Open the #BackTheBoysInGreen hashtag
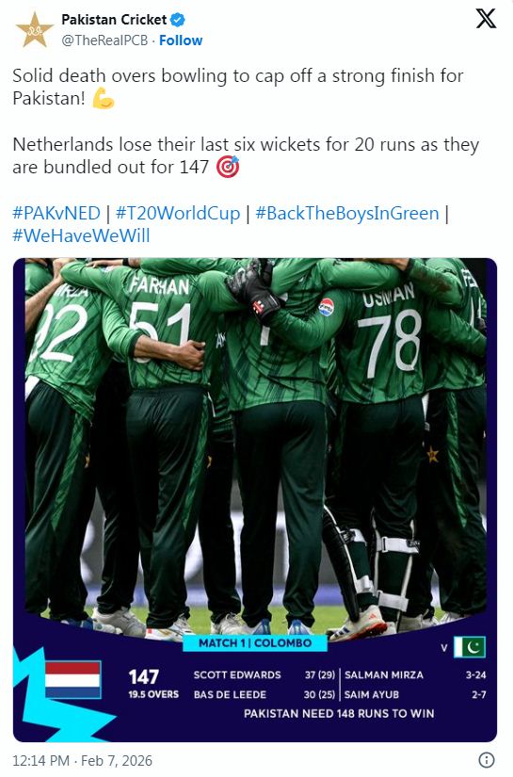The image size is (513, 777). 347,213
